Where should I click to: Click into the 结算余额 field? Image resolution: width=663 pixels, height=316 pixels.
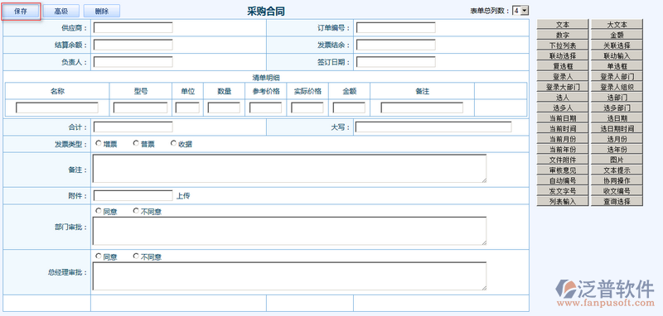pos(133,45)
